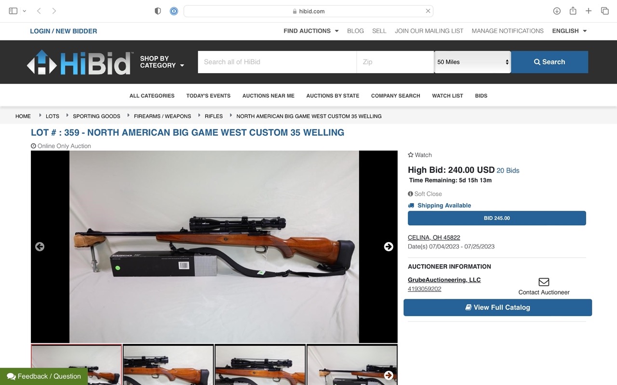Click the Watch star icon
617x385 pixels.
tap(411, 155)
